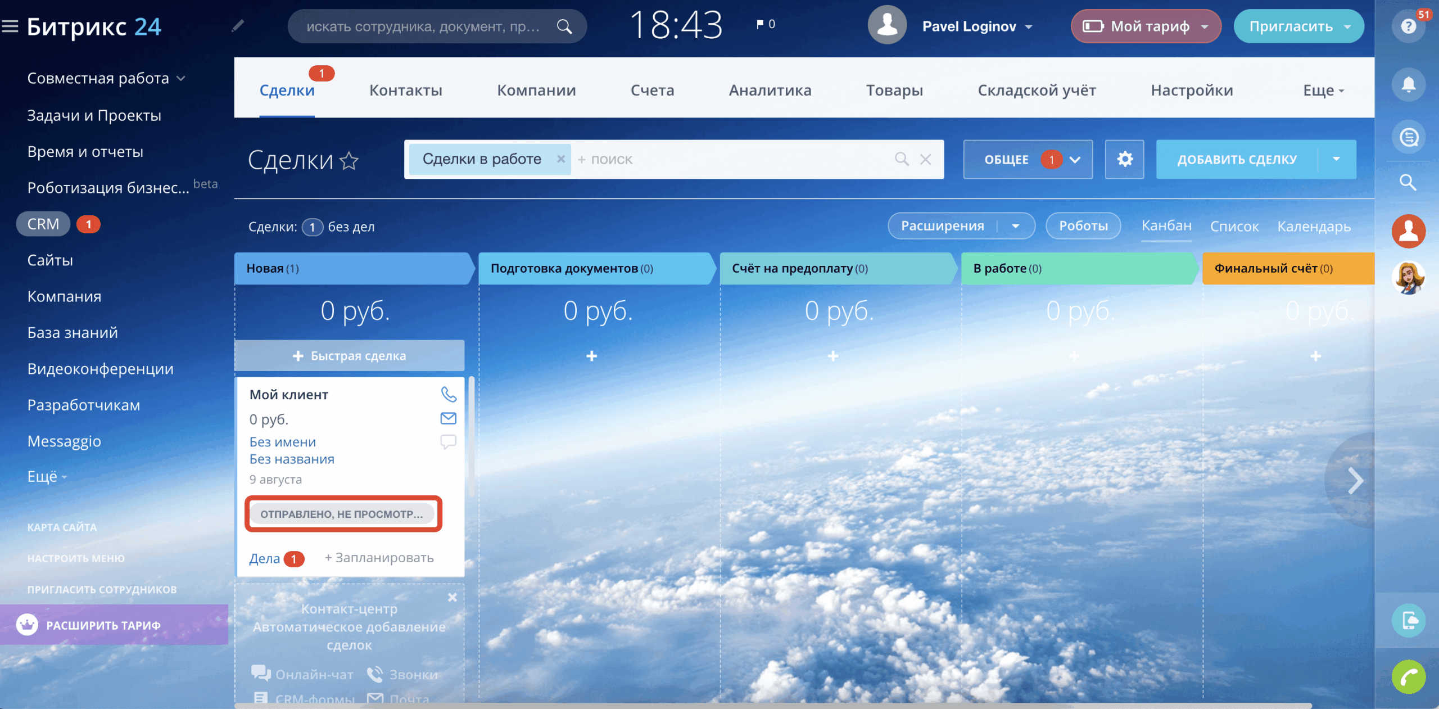Click the kanban settings gear icon
The width and height of the screenshot is (1439, 709).
coord(1124,160)
